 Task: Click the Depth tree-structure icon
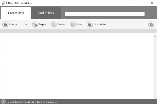[35, 24]
